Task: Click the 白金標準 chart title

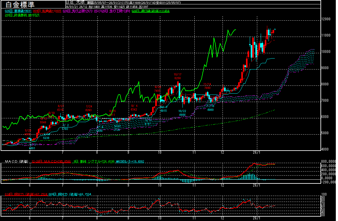Action: (x=19, y=5)
